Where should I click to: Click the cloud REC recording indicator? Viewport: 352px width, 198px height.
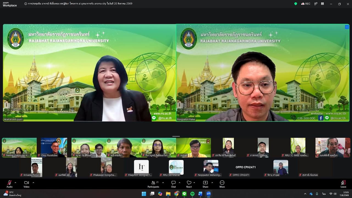point(306,4)
